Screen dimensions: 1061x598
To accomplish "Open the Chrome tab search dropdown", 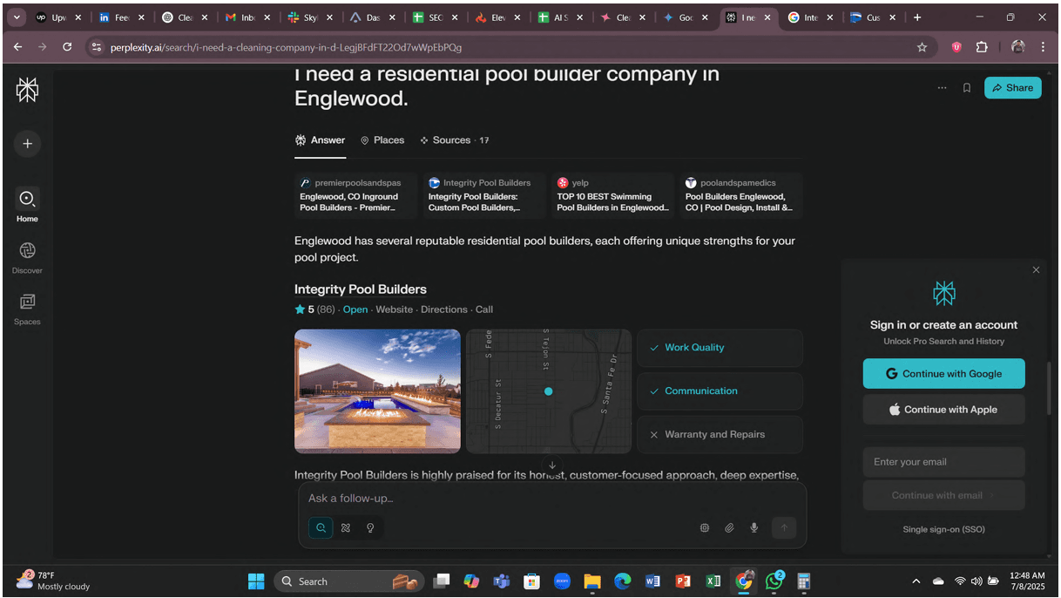I will click(17, 17).
